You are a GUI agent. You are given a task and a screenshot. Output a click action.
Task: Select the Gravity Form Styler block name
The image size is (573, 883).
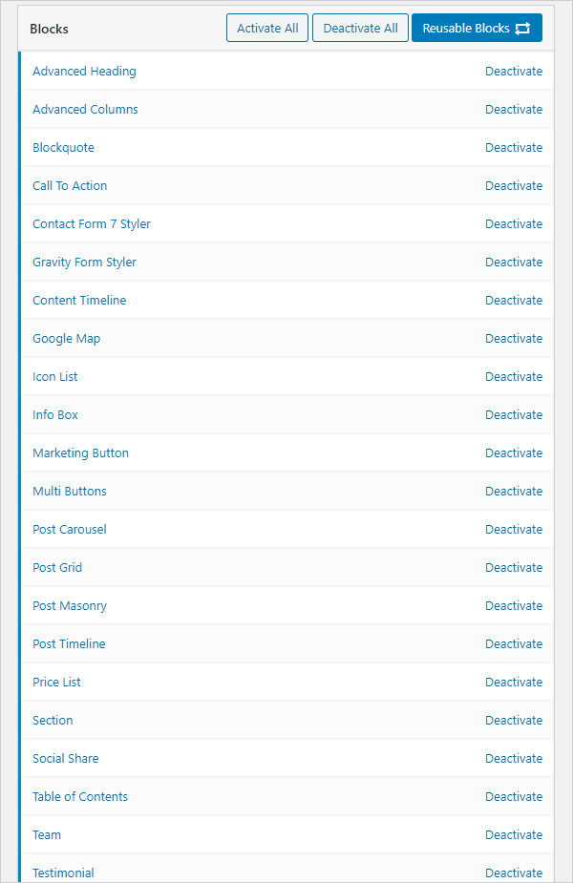tap(84, 263)
